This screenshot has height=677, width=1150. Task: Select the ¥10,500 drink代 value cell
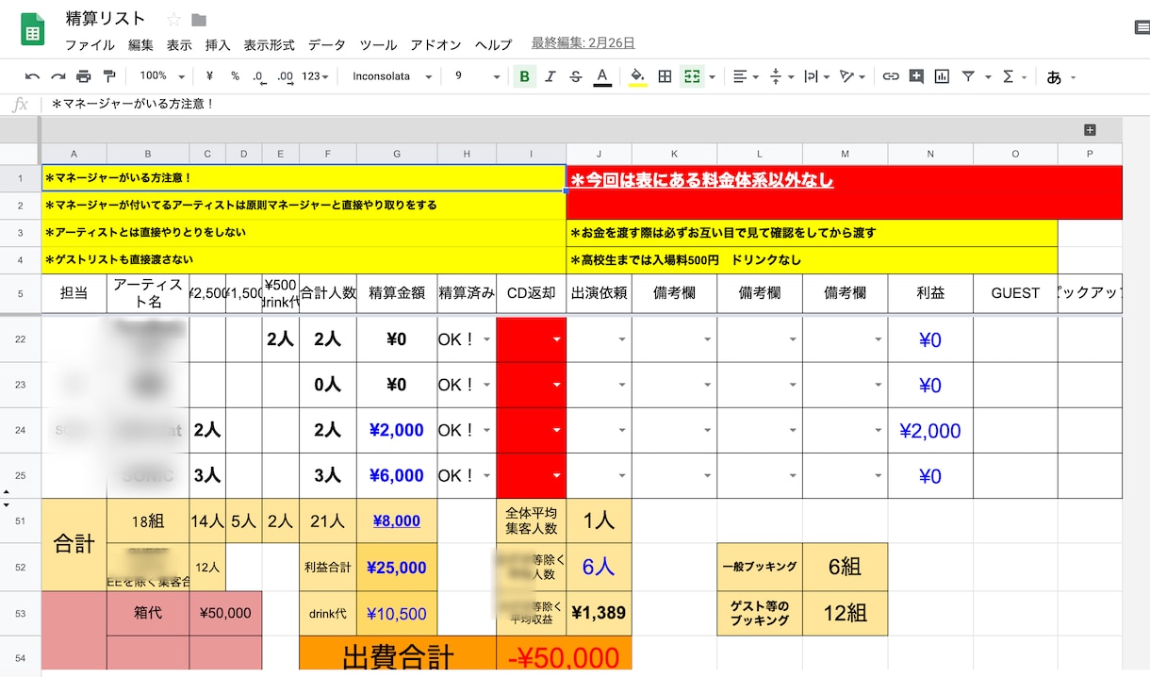coord(396,614)
